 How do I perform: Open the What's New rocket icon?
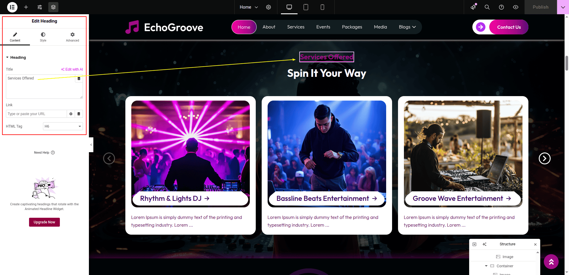click(473, 7)
